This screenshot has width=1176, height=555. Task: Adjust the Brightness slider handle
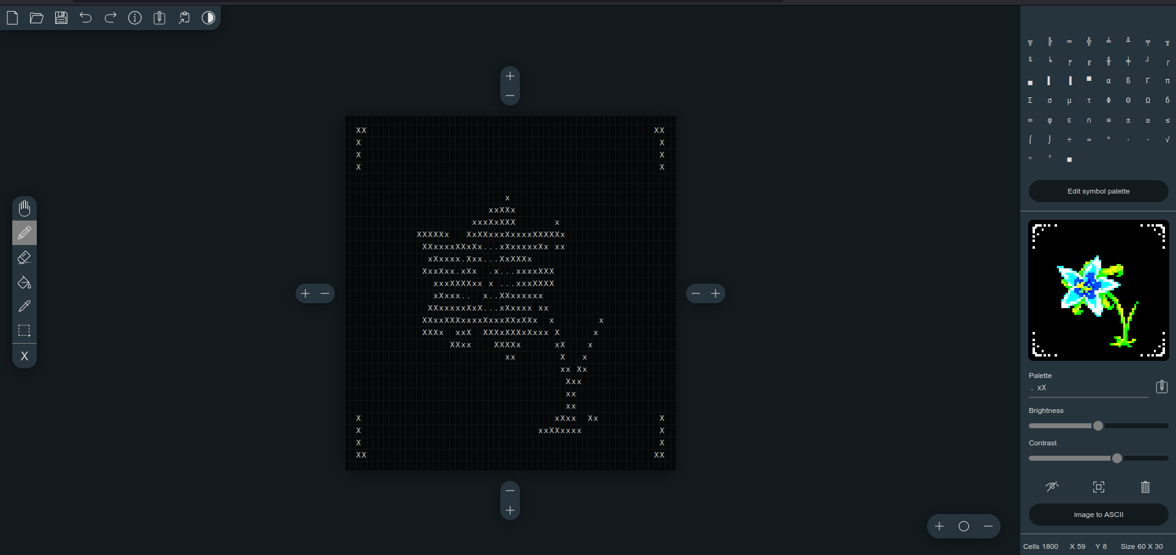pos(1098,426)
